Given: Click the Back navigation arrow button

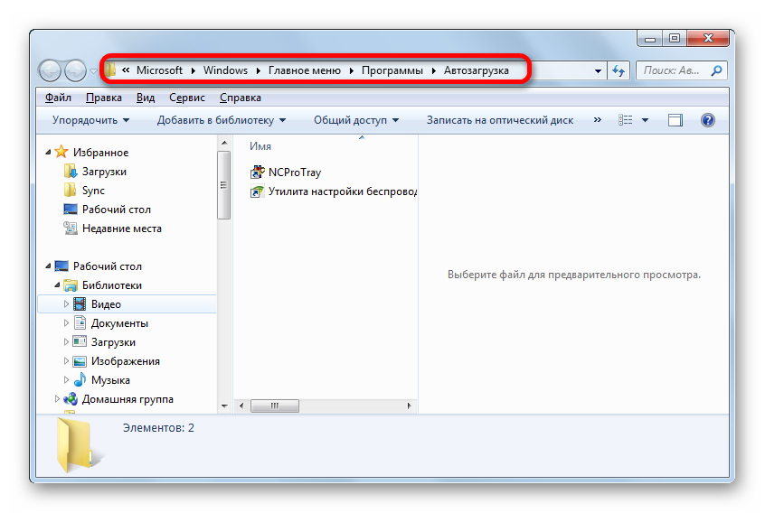Looking at the screenshot, I should (x=50, y=70).
